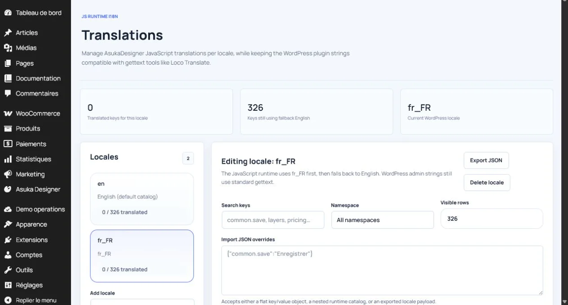Click the WooCommerce logo icon
This screenshot has height=305, width=568.
tap(8, 113)
